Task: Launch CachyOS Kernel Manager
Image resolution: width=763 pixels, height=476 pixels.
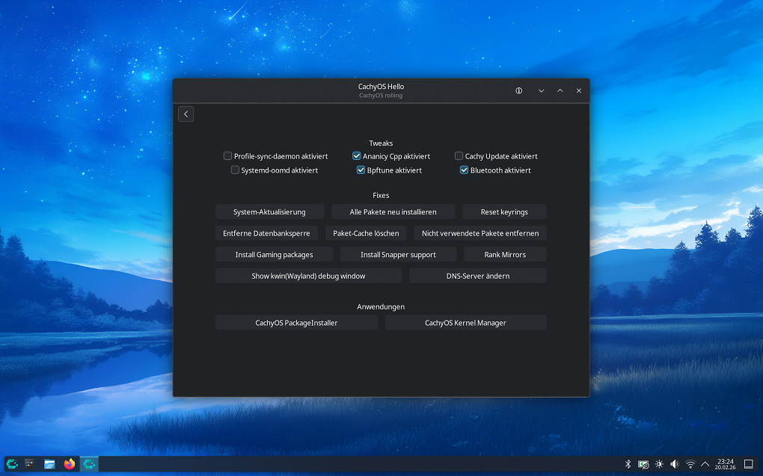Action: coord(466,323)
